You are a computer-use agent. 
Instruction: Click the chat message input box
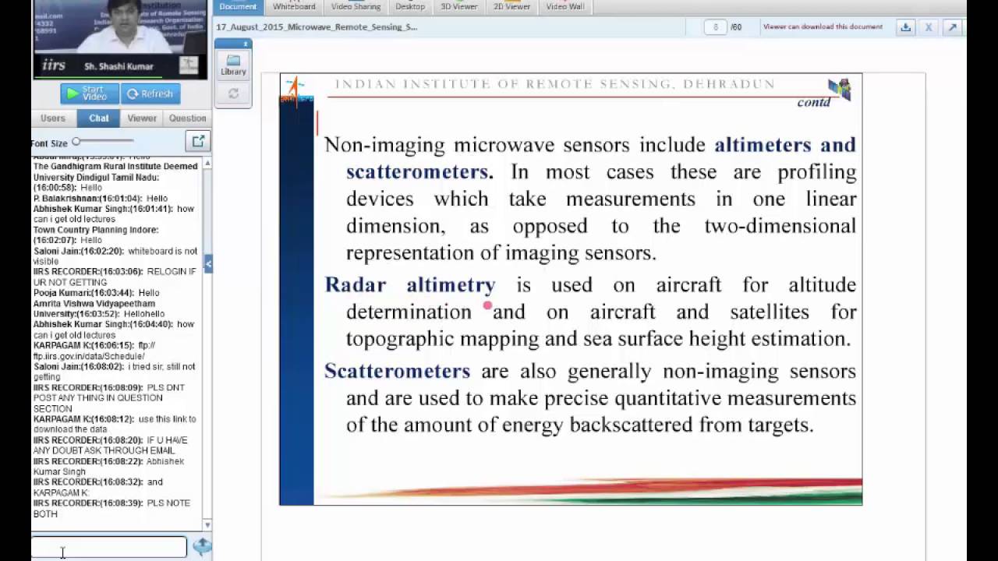coord(109,547)
